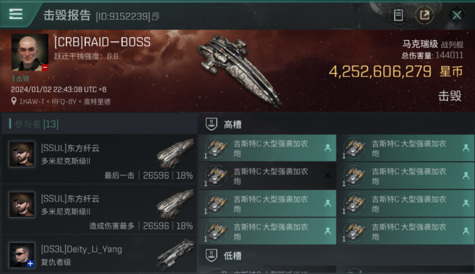The height and width of the screenshot is (274, 475).
Task: Click first high slot module pilot icon
Action: pos(328,148)
